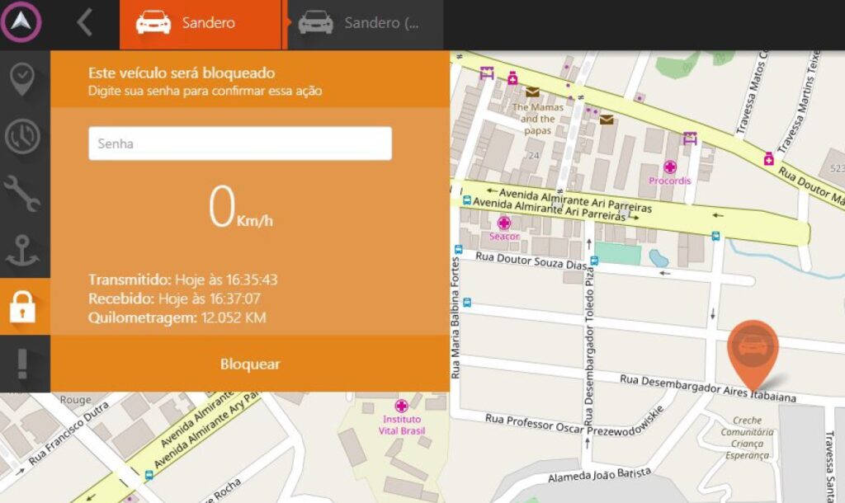This screenshot has width=845, height=503.
Task: Open the location check pin sidebar icon
Action: [23, 79]
